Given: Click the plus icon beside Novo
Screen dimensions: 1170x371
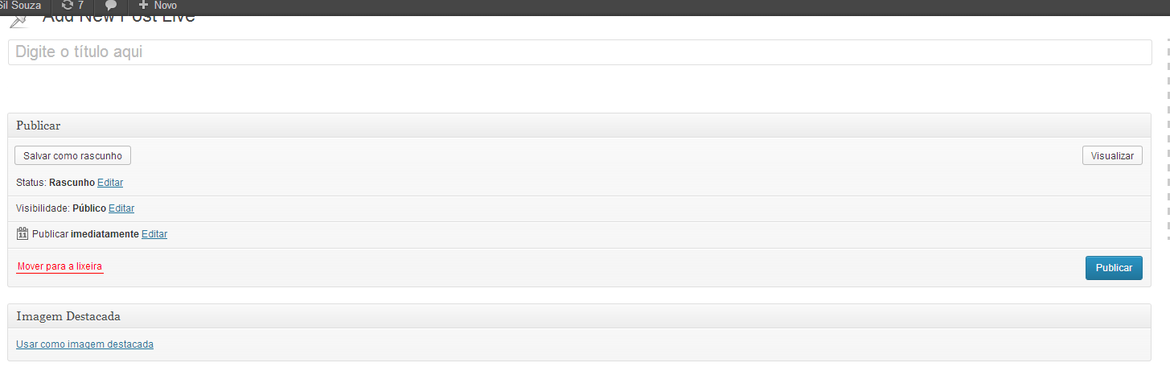Looking at the screenshot, I should (144, 5).
